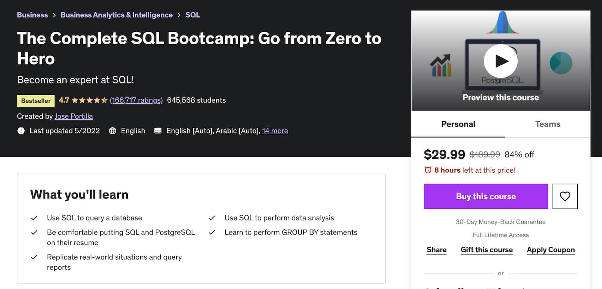Click the last updated badge icon
The image size is (602, 289).
pos(21,131)
